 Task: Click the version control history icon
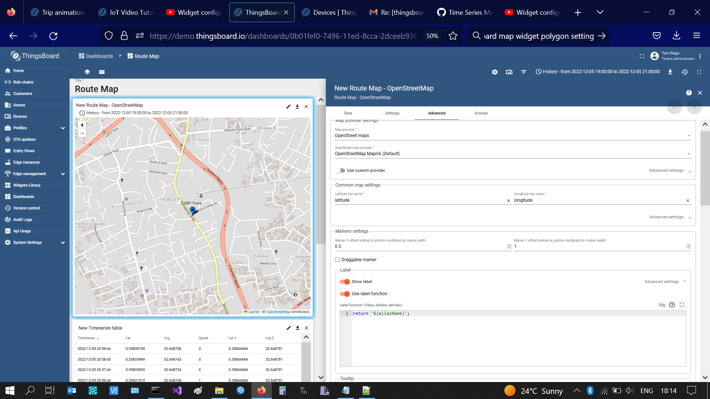(x=684, y=72)
